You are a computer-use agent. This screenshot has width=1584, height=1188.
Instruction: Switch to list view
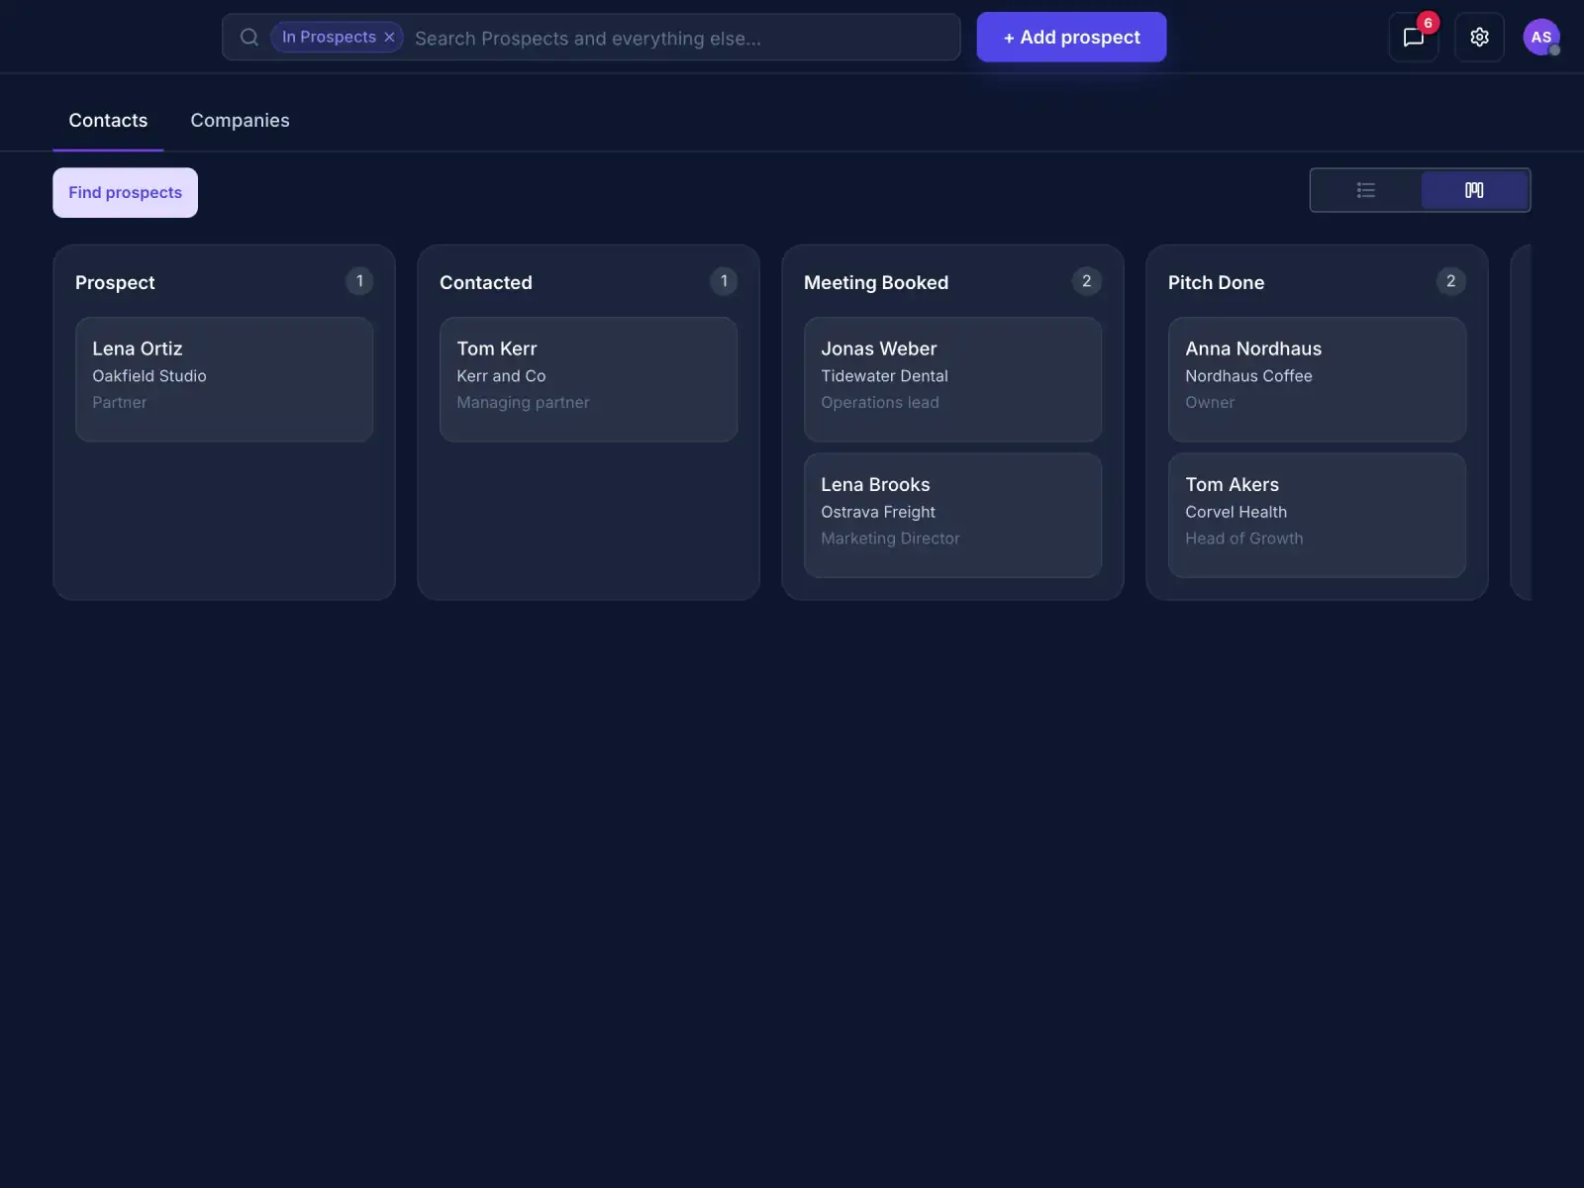1366,190
